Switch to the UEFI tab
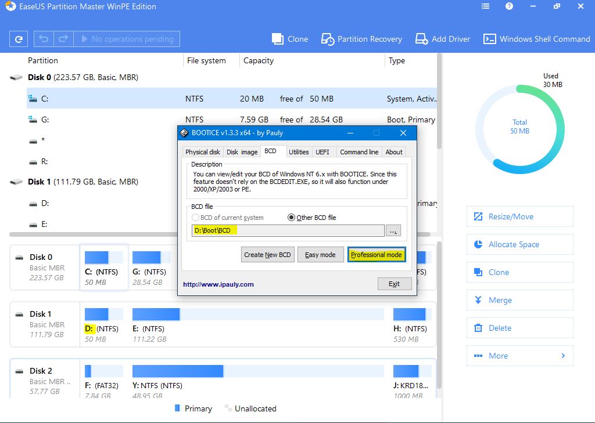595x423 pixels. (322, 152)
